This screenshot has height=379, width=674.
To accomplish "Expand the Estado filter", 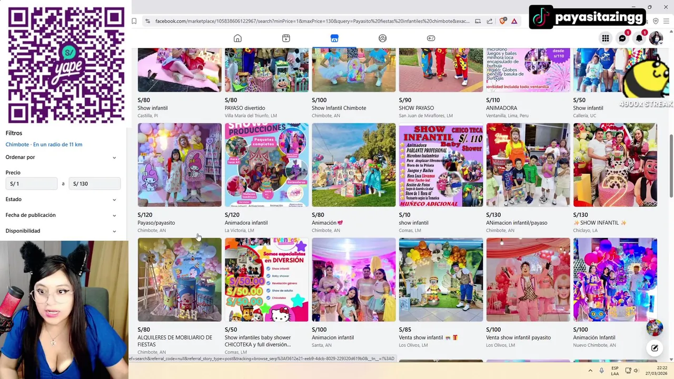I will (61, 200).
